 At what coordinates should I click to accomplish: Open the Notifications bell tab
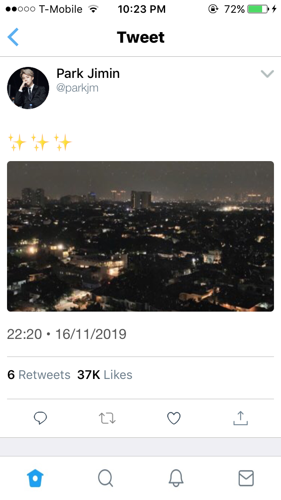tap(176, 478)
